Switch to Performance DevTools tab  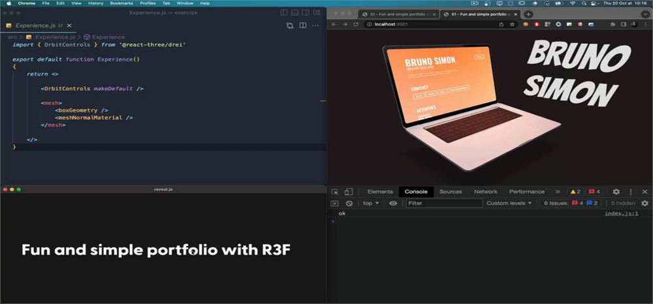[527, 192]
